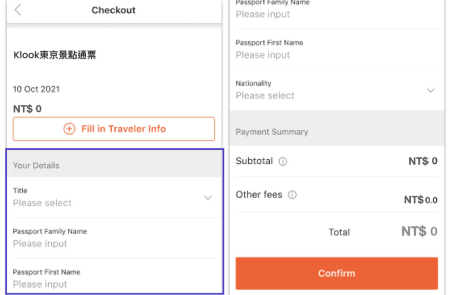This screenshot has width=454, height=295.
Task: Click the Checkout page title
Action: [113, 10]
